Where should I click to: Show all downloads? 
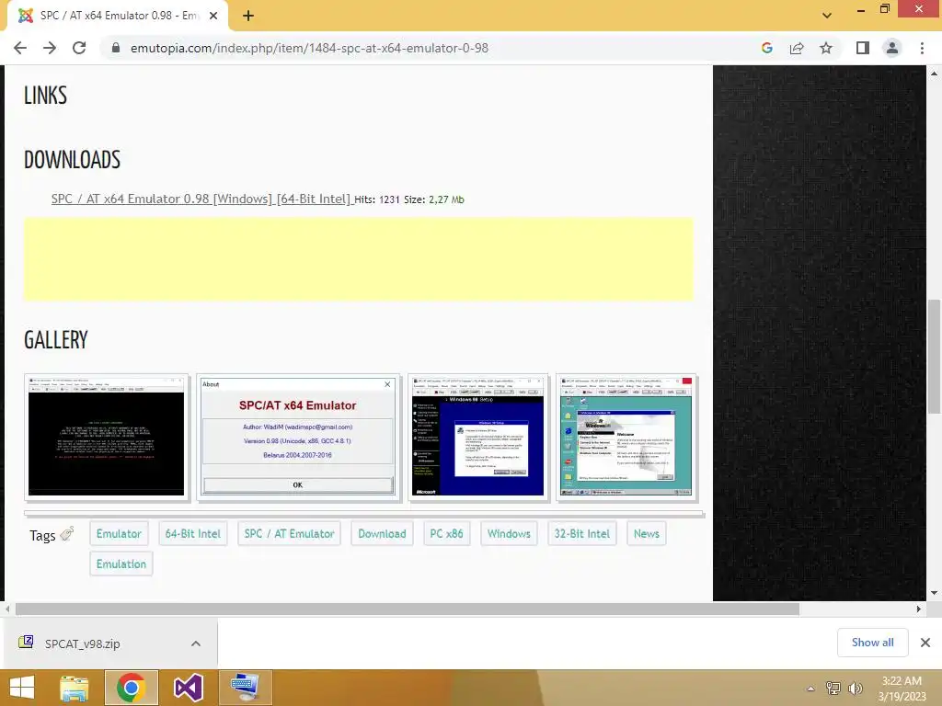(x=872, y=643)
